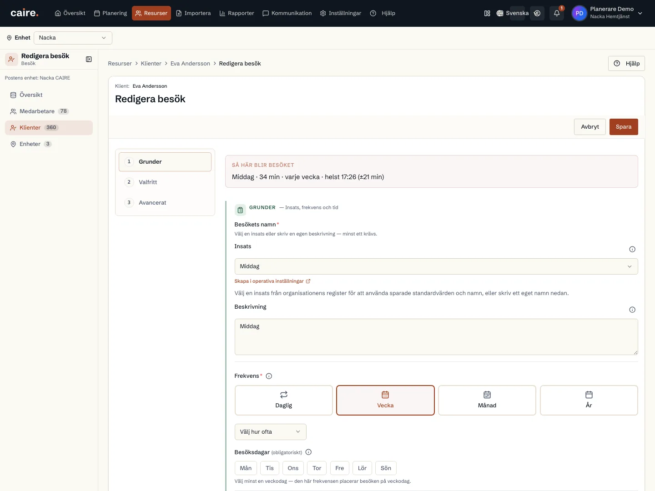This screenshot has height=491, width=655.
Task: Select the Månad frequency option
Action: (487, 400)
